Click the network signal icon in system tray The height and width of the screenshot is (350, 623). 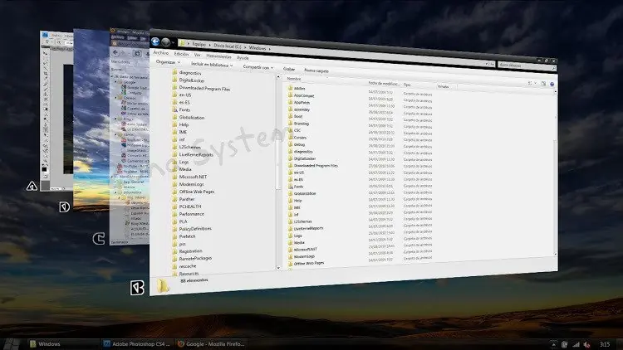(576, 344)
